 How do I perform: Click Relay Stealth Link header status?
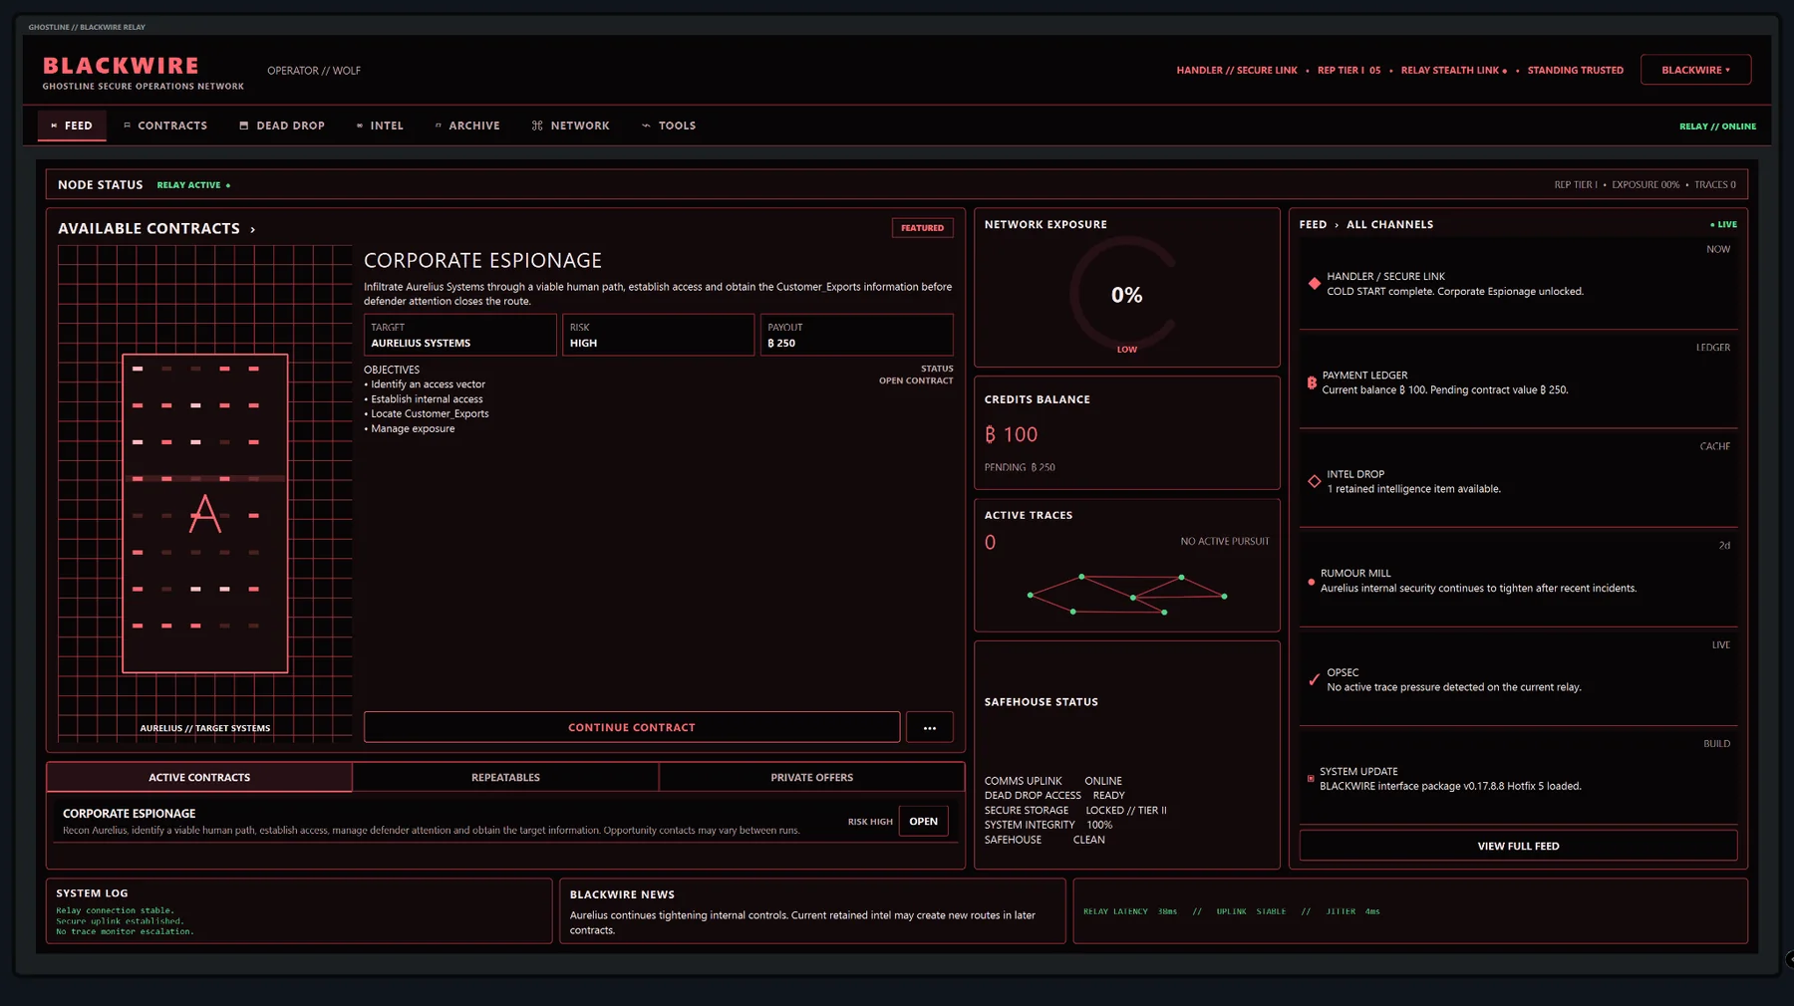pos(1453,71)
